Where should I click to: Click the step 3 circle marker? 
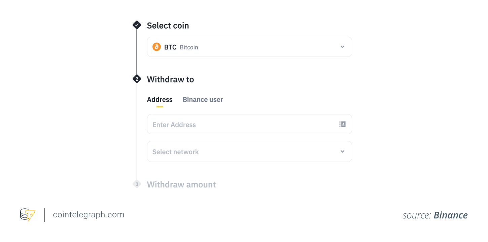(x=137, y=184)
